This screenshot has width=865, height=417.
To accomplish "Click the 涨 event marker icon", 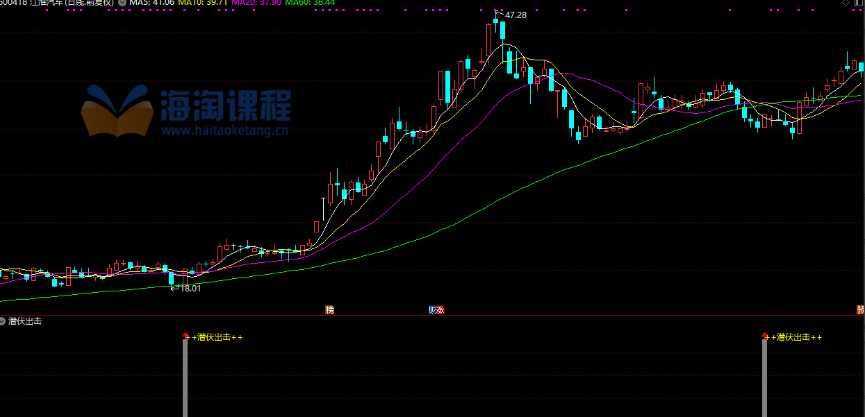I will [x=440, y=310].
